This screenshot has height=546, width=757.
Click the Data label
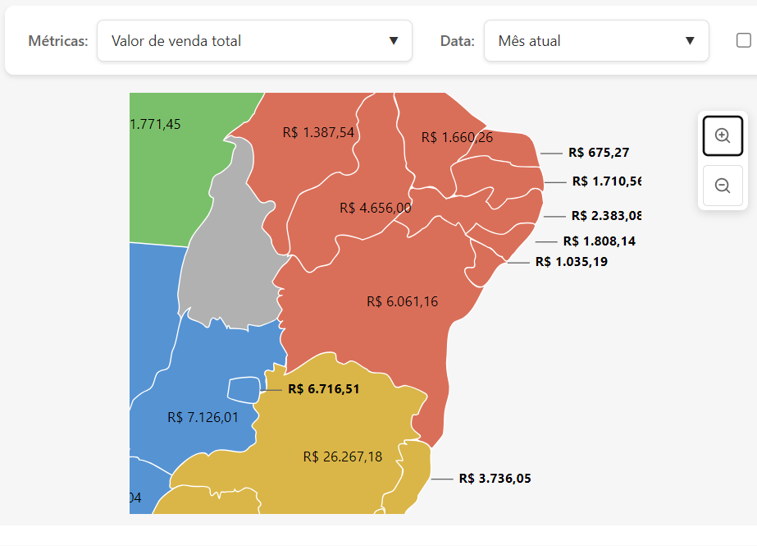pos(457,40)
